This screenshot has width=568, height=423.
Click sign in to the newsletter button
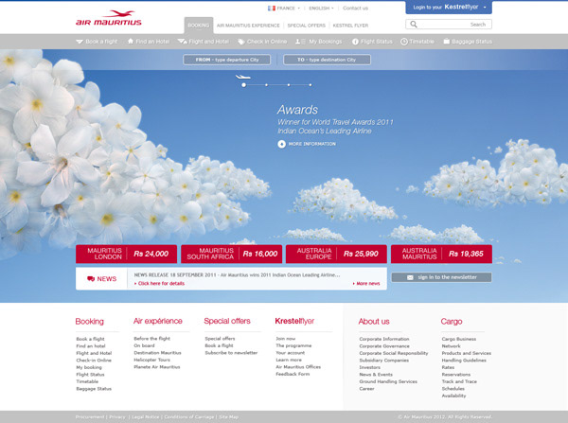[441, 277]
